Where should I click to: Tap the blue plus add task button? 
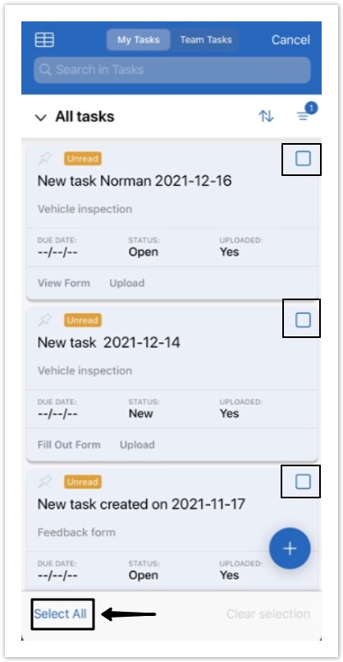click(290, 549)
